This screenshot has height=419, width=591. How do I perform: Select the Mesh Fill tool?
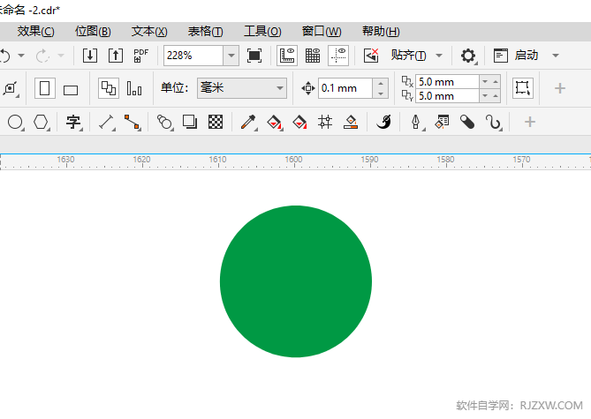[325, 123]
